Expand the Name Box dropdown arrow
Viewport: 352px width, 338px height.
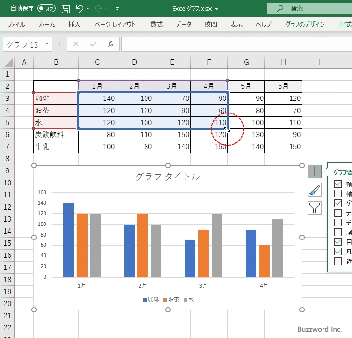coord(47,44)
